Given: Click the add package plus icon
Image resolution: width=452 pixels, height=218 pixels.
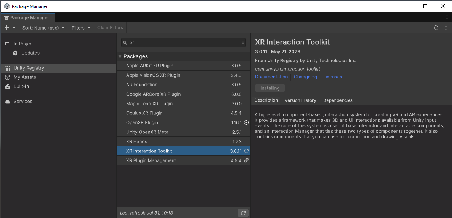Looking at the screenshot, I should (x=7, y=28).
